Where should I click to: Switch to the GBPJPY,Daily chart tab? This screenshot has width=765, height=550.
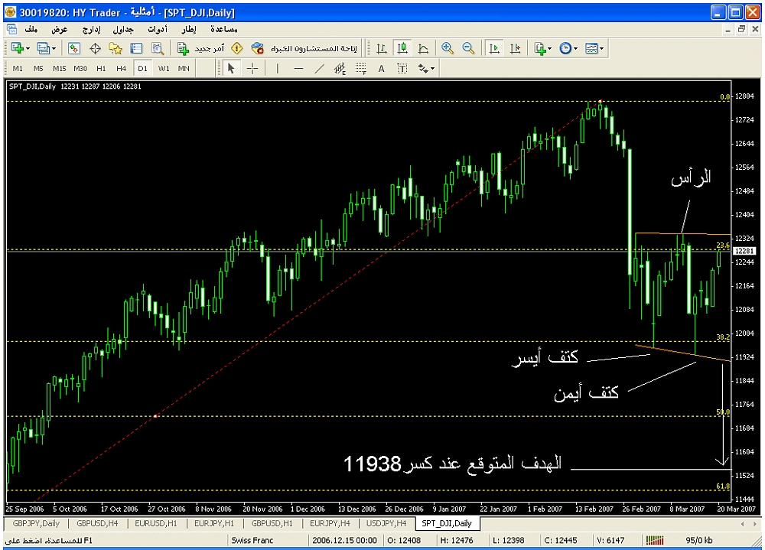click(36, 524)
